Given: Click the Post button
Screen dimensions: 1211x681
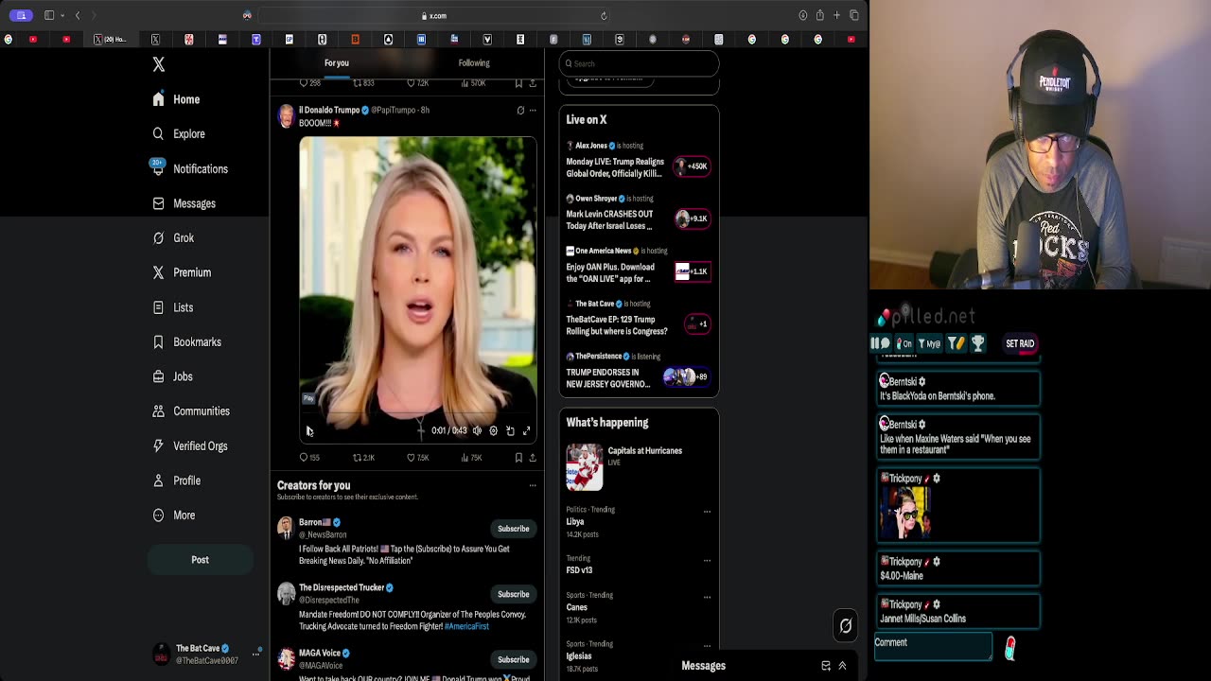Looking at the screenshot, I should coord(200,560).
